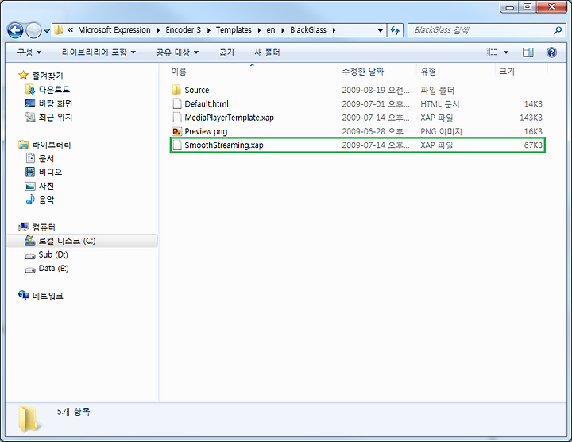Click the details pane folder thumbnail
572x442 pixels.
coord(29,420)
